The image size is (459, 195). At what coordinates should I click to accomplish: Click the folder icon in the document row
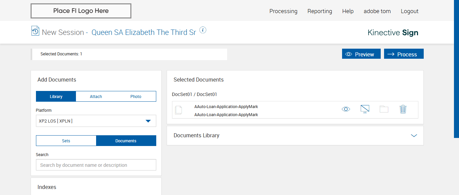pos(384,109)
